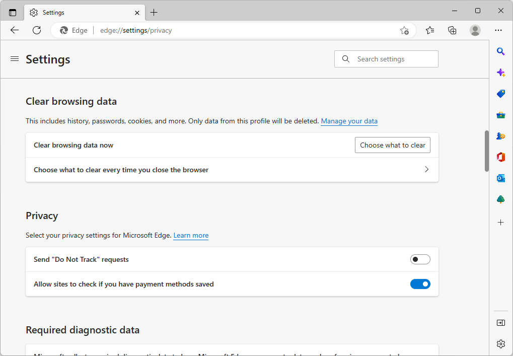Click Choose what to clear button
Image resolution: width=513 pixels, height=356 pixels.
tap(393, 146)
